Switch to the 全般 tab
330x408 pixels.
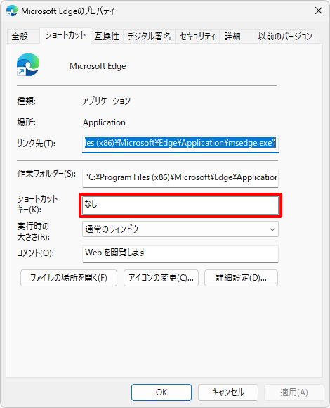pyautogui.click(x=20, y=36)
